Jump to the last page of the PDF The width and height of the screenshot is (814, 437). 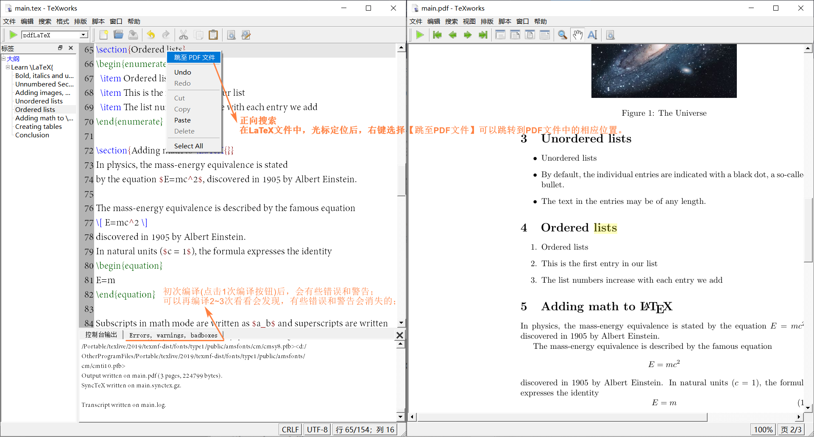[x=483, y=35]
